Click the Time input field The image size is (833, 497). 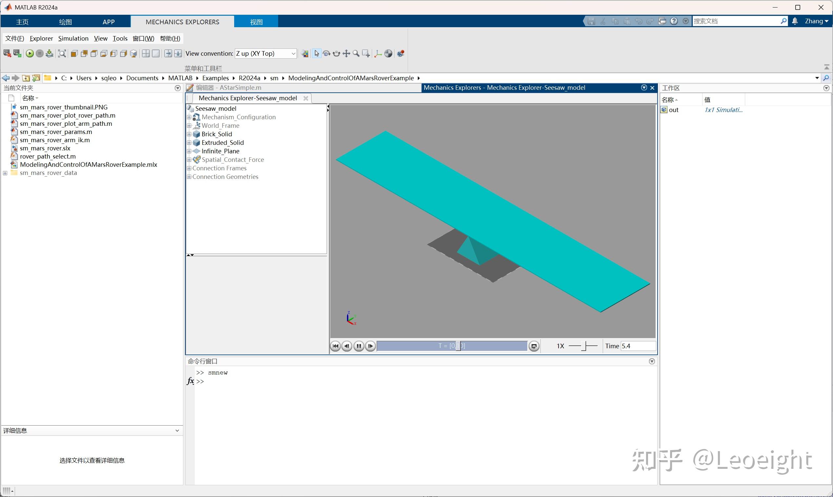point(638,346)
